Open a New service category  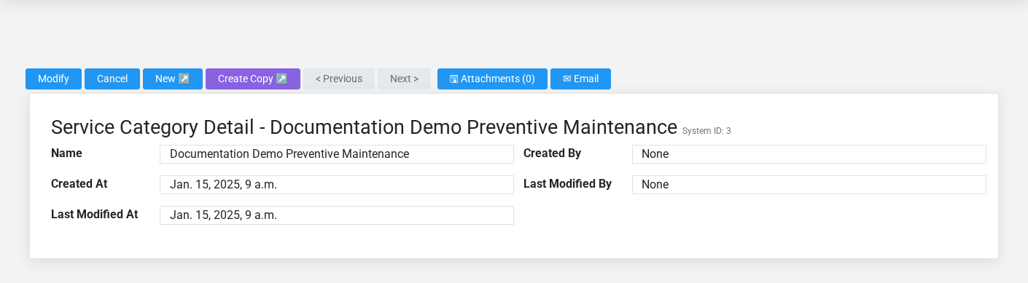tap(173, 79)
